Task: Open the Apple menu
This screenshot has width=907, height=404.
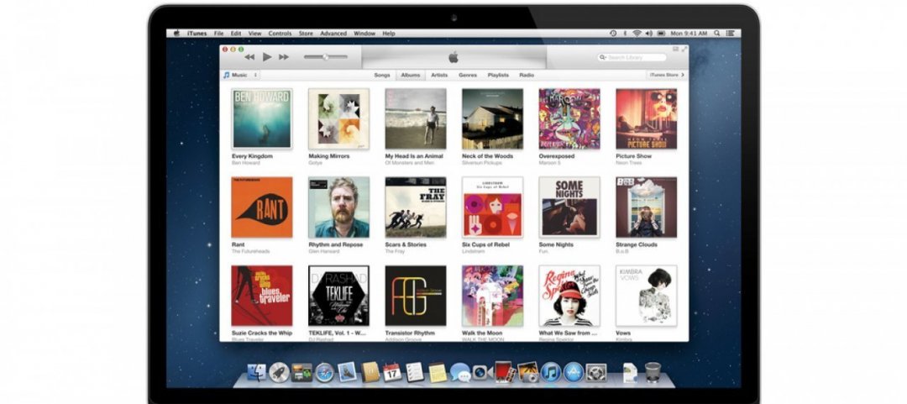Action: 176,34
